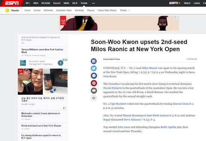Screen dimensions: 206x141
Task: Open ESPN+ from the header
Action: (175, 3)
